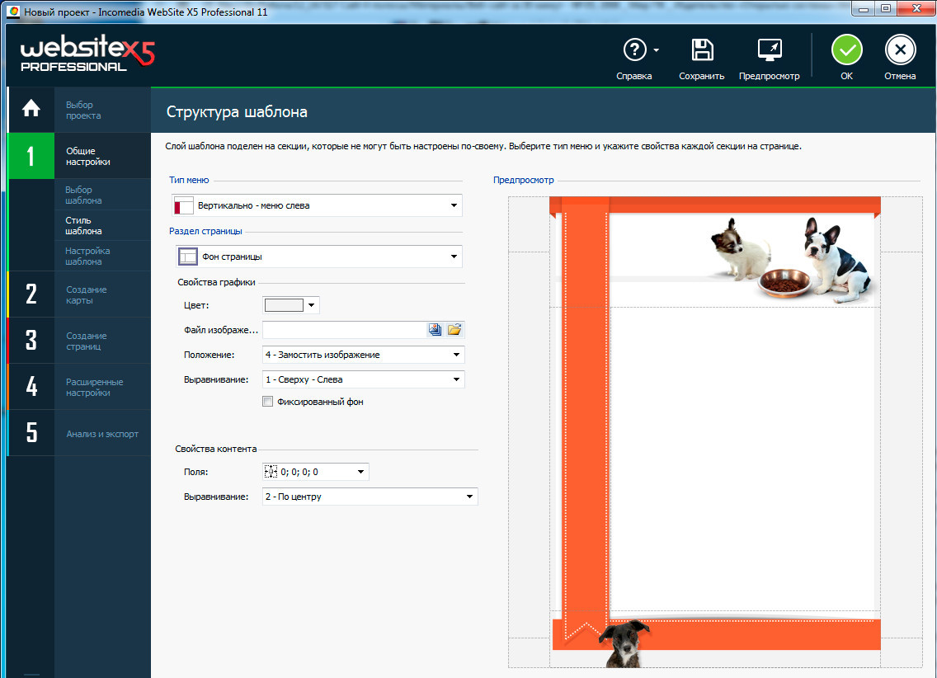937x678 pixels.
Task: Click the Отмена cancel X icon
Action: [x=900, y=50]
